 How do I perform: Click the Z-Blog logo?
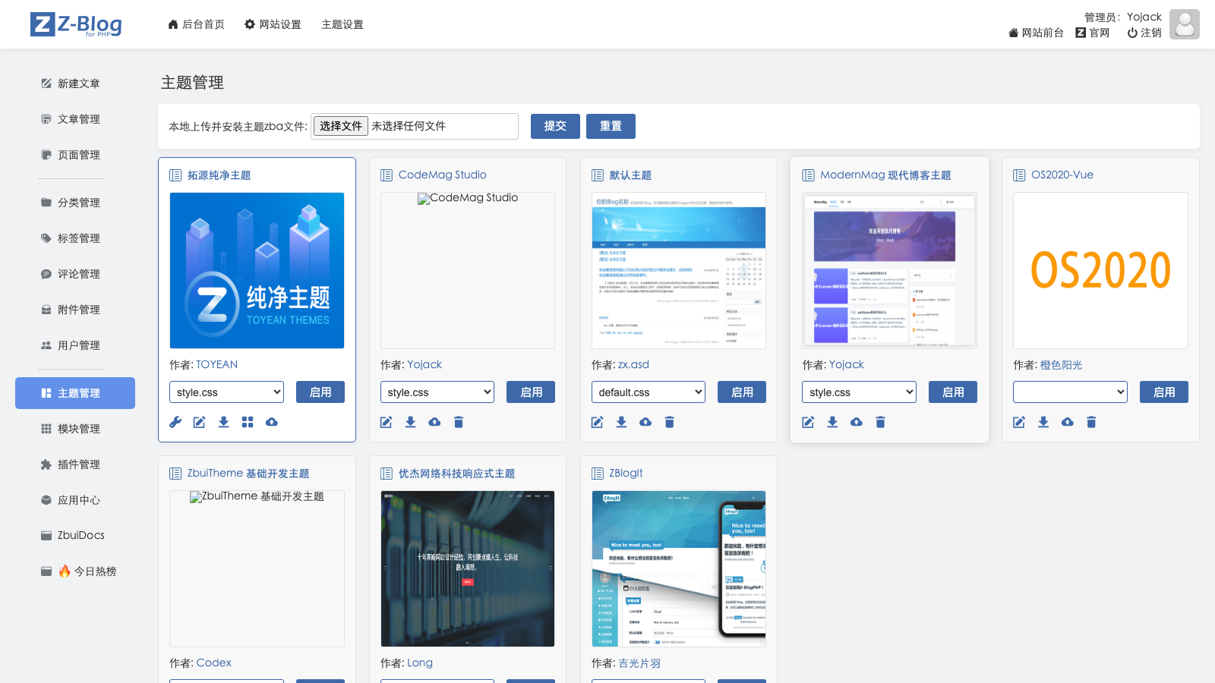point(76,24)
